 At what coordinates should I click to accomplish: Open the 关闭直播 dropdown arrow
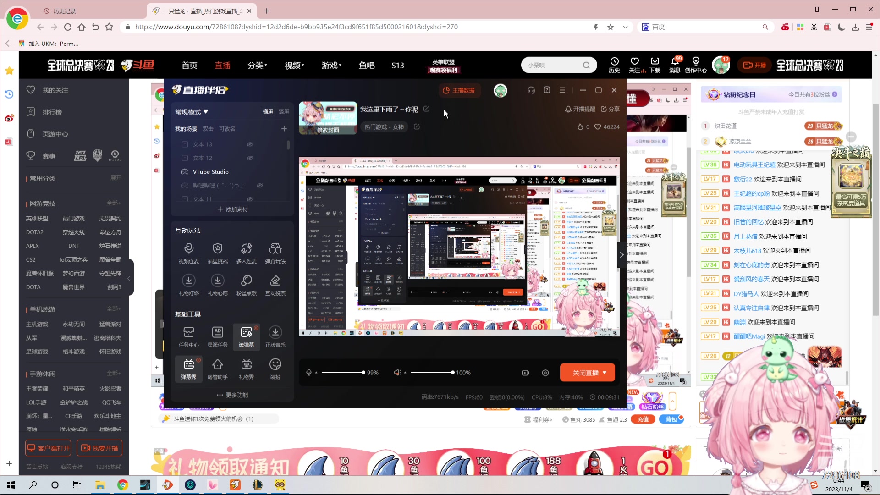coord(605,372)
